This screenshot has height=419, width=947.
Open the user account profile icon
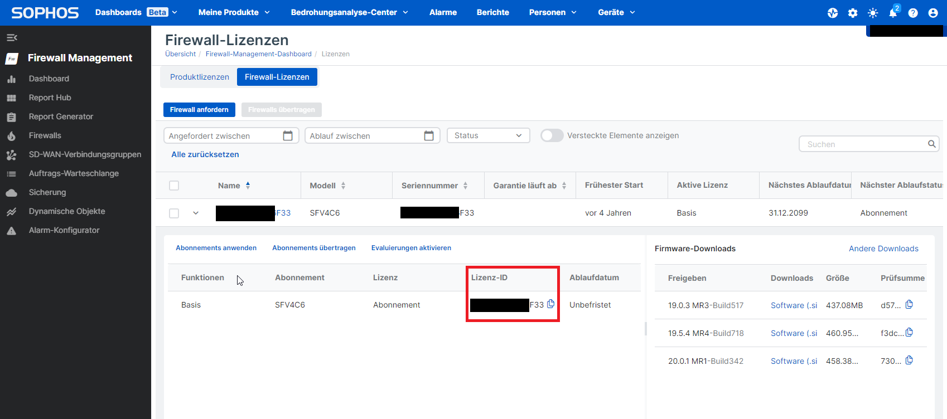coord(933,13)
